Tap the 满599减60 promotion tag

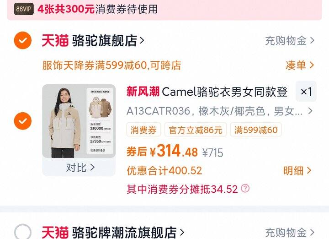[x=256, y=130]
